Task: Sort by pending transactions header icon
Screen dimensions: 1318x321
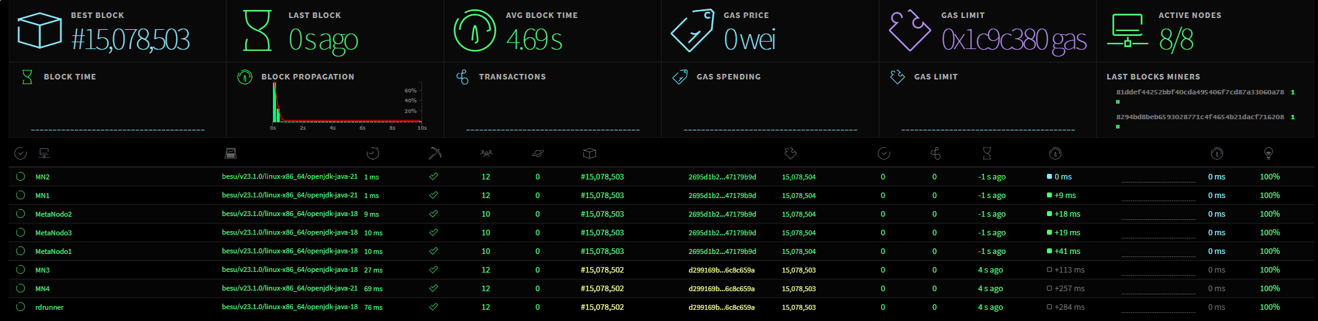Action: point(538,153)
